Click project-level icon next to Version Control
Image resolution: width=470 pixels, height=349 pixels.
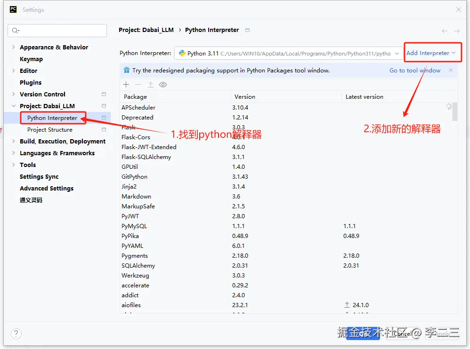pyautogui.click(x=104, y=94)
